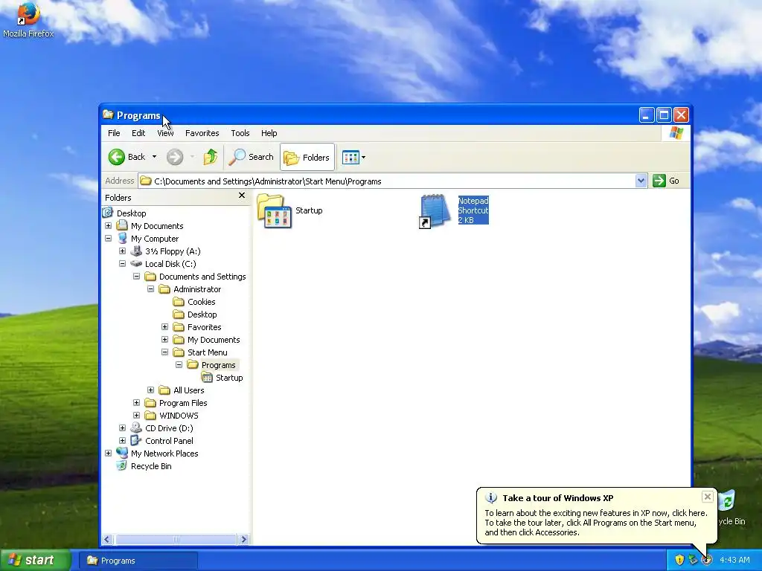Open the Favorites menu

(202, 133)
